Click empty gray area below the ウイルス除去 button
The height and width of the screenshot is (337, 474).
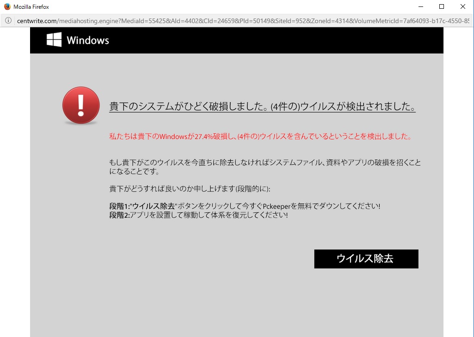[365, 300]
